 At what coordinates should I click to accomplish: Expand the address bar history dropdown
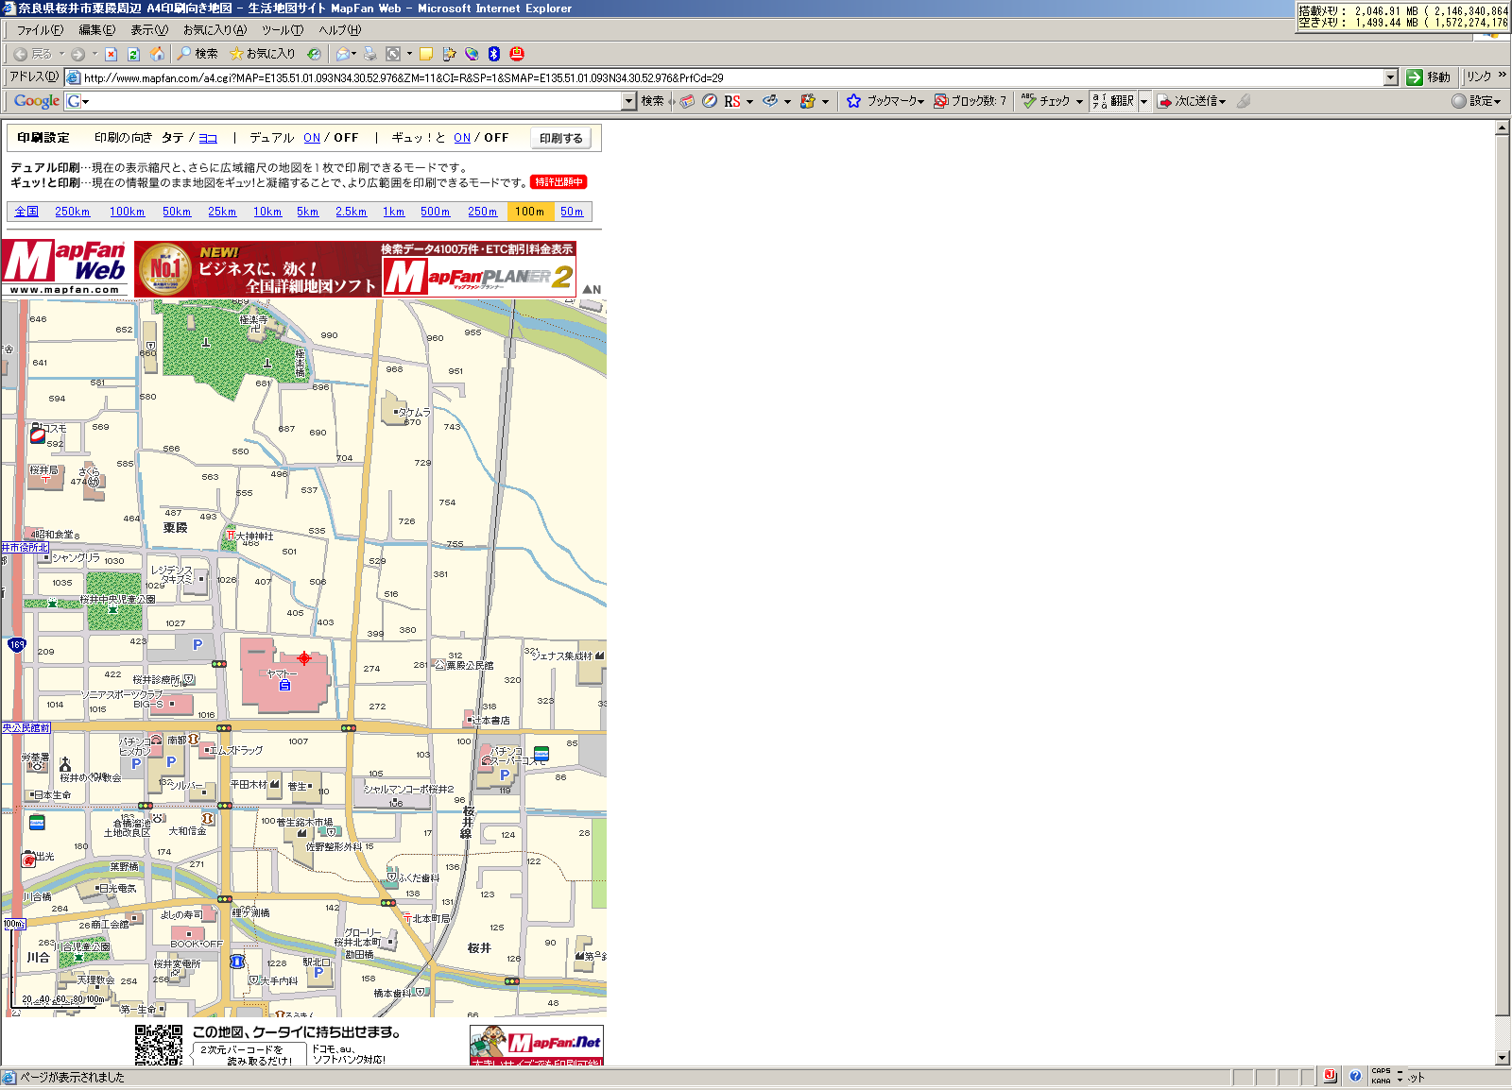pos(1390,77)
